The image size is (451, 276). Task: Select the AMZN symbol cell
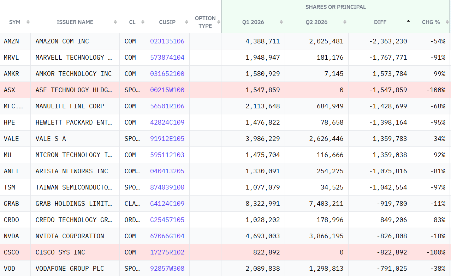(x=15, y=41)
